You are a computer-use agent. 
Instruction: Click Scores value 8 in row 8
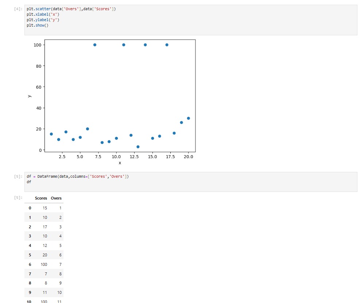(46, 283)
